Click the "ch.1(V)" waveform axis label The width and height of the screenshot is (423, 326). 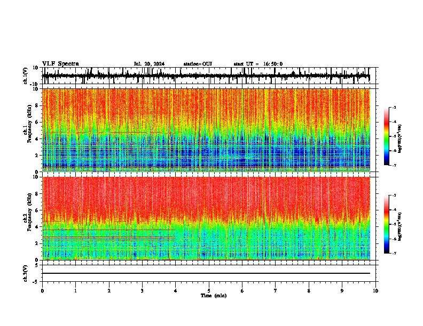click(x=26, y=76)
